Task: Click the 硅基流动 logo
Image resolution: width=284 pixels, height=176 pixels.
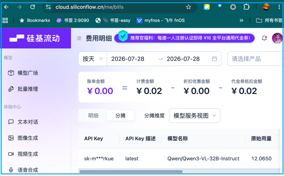Action: pyautogui.click(x=35, y=38)
